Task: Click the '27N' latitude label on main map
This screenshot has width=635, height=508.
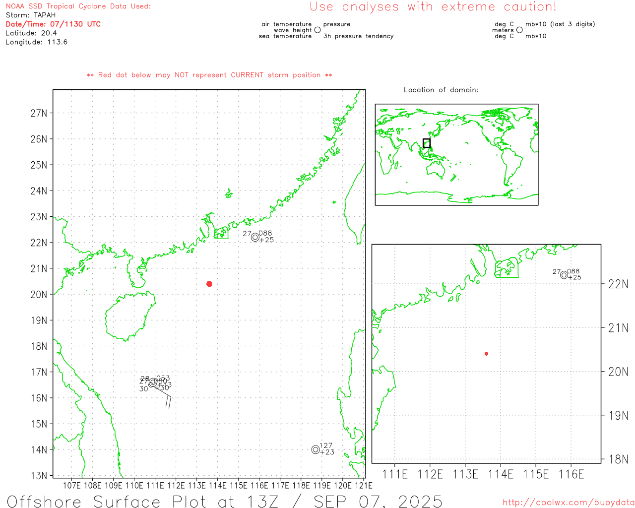Action: pos(39,113)
